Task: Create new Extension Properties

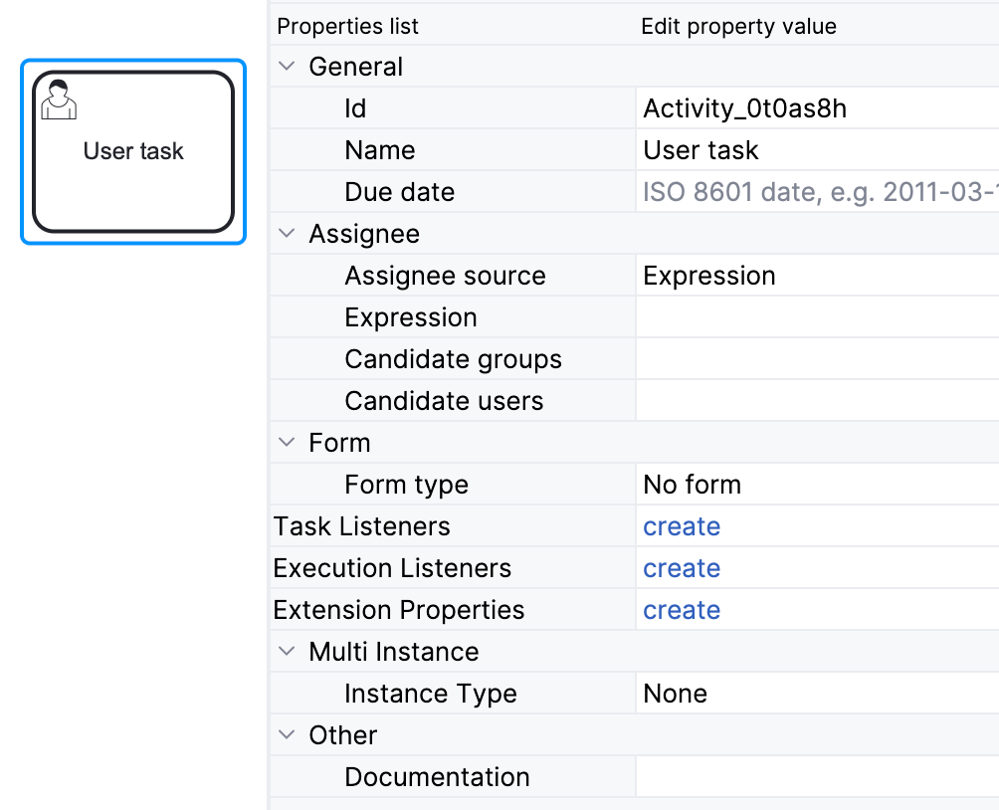Action: tap(682, 610)
